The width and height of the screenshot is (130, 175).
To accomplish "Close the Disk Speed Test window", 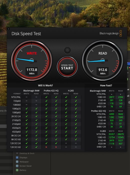I will [9, 29].
